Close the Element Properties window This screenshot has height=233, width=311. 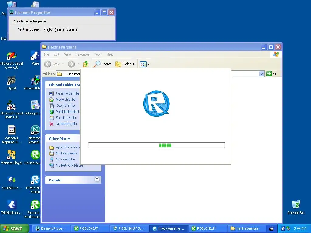[111, 12]
